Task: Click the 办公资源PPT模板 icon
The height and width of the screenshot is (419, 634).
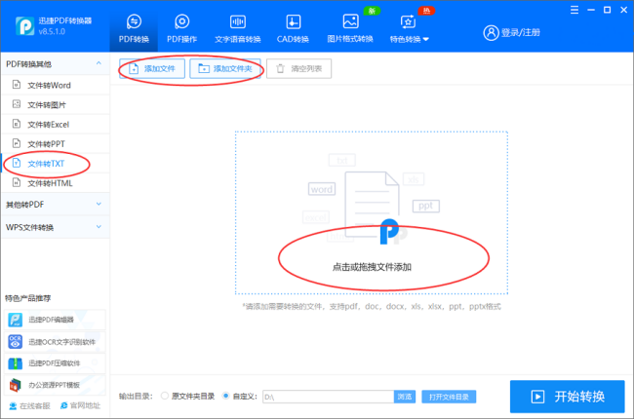Action: [x=16, y=385]
